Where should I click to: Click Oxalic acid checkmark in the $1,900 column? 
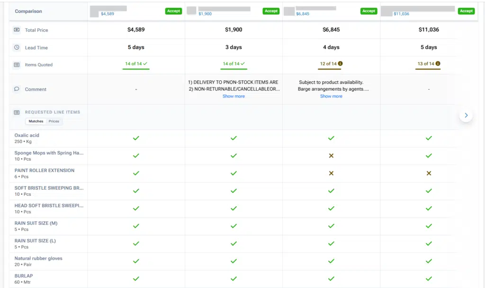coord(234,138)
